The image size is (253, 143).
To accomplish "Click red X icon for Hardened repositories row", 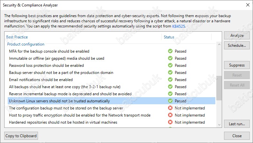I will click(170, 122).
